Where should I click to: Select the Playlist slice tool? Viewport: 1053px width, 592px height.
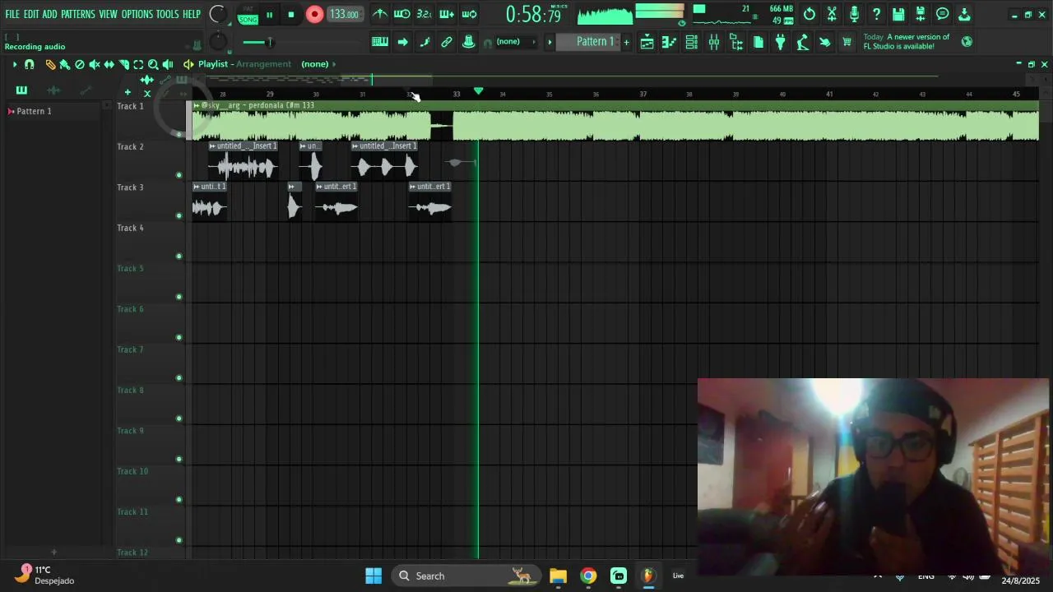(x=123, y=64)
